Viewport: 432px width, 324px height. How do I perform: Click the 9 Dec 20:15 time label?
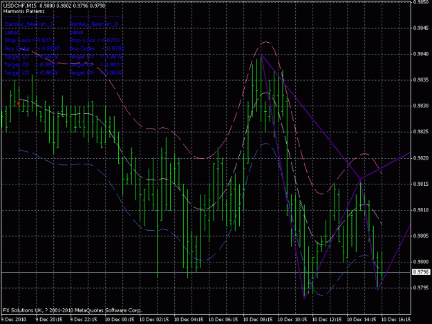49,320
